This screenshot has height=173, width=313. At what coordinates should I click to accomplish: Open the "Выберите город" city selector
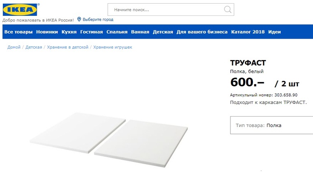tap(98, 19)
